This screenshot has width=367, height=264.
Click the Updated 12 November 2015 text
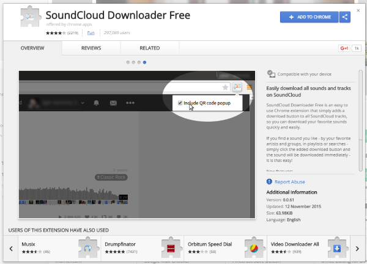[294, 207]
